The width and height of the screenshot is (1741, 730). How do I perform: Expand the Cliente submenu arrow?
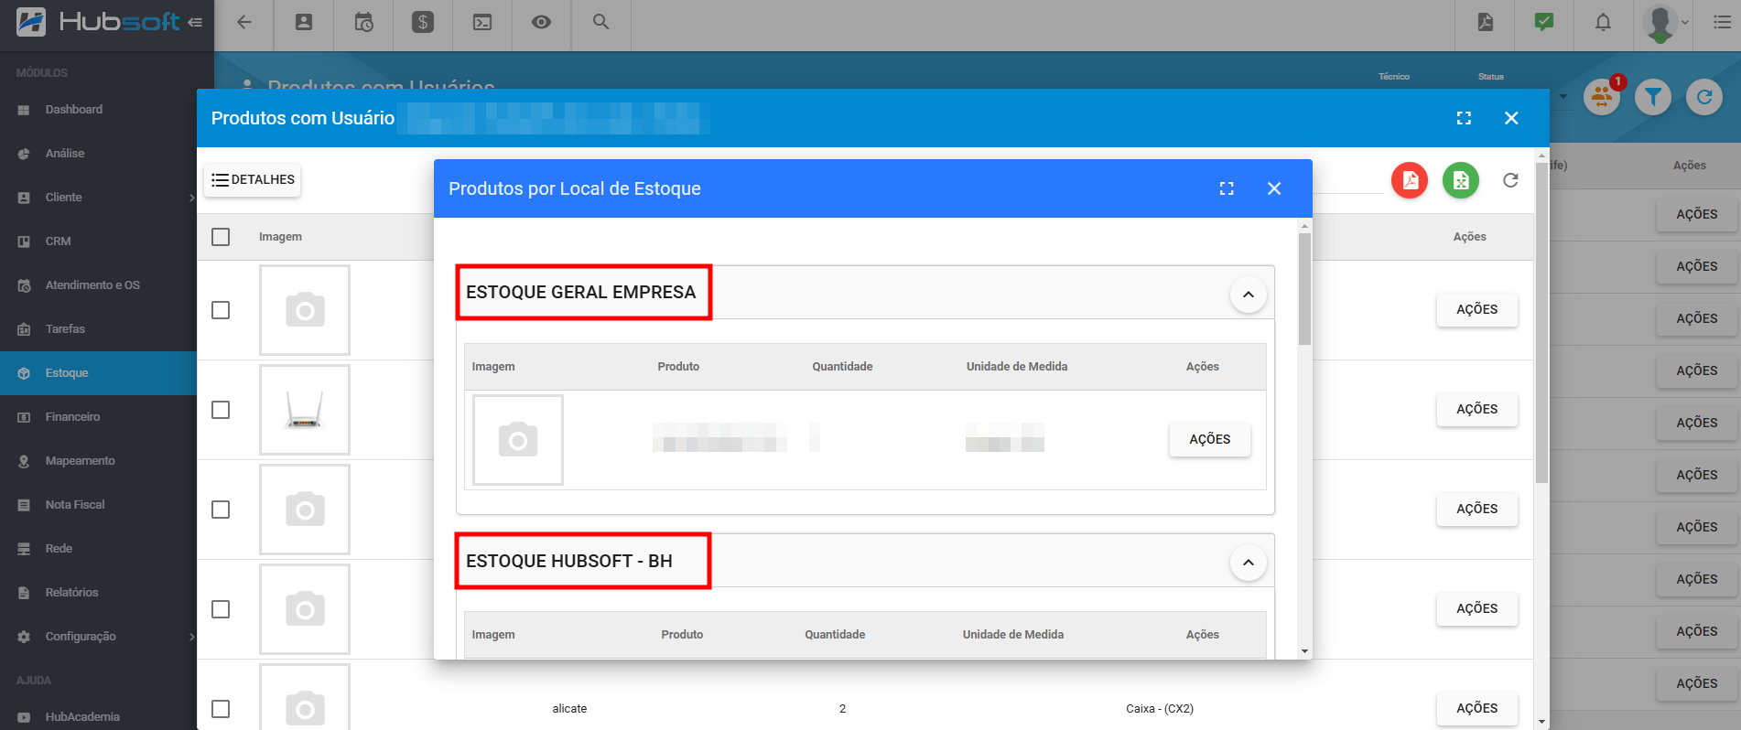pos(191,198)
